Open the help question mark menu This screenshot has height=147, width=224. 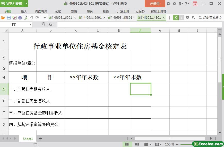click(x=187, y=4)
